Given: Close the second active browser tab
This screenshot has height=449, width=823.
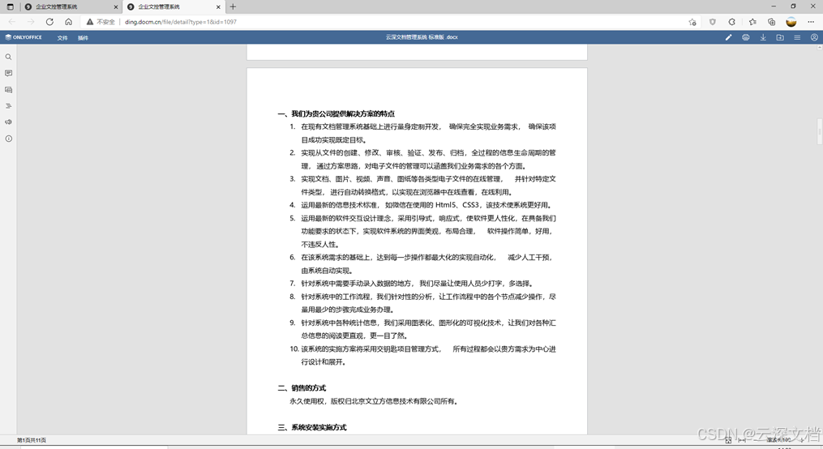Looking at the screenshot, I should point(218,6).
